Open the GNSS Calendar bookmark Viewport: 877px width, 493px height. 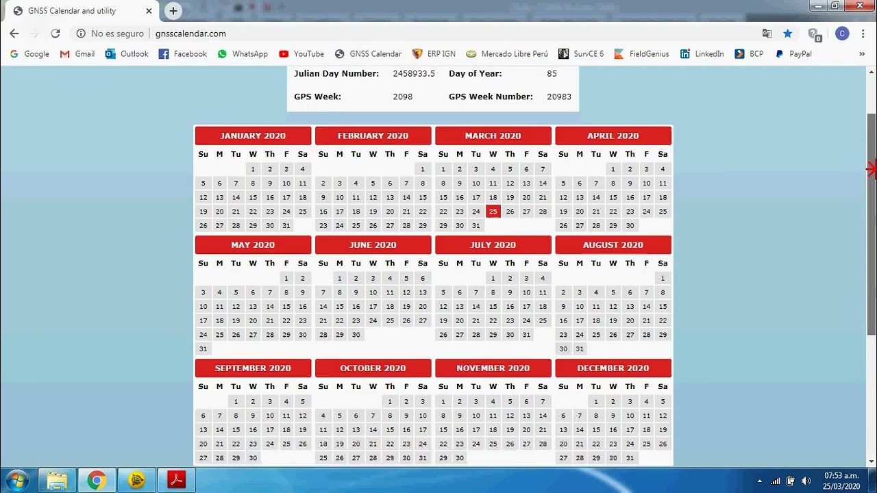pyautogui.click(x=368, y=53)
